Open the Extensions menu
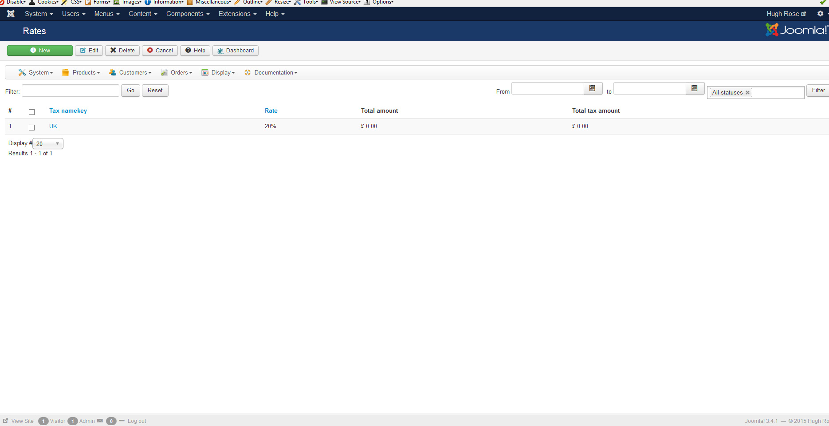This screenshot has width=829, height=426. point(238,14)
